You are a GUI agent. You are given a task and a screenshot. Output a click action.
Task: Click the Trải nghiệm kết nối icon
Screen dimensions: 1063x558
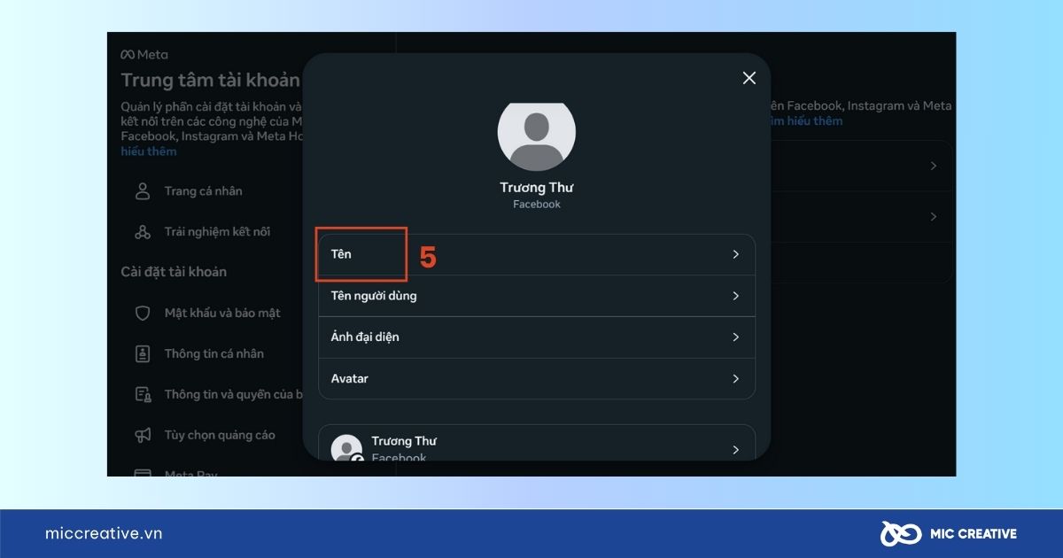pyautogui.click(x=142, y=232)
